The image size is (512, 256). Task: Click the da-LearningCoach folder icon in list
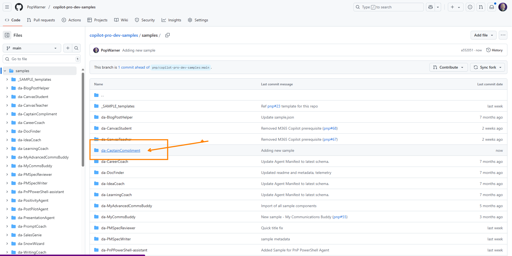pyautogui.click(x=96, y=194)
